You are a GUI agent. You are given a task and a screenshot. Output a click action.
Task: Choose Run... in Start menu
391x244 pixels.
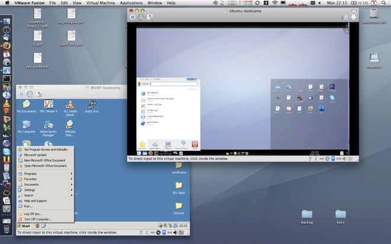[46, 206]
